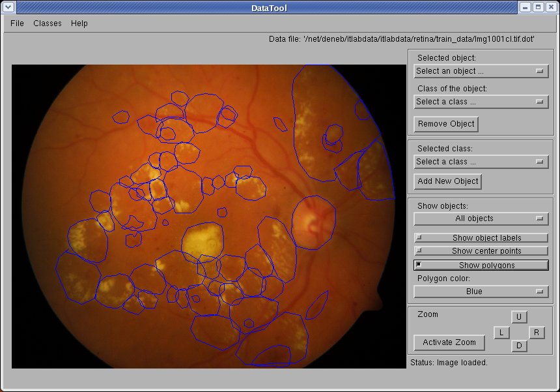
Task: Pan zoom left with L button
Action: click(x=501, y=333)
